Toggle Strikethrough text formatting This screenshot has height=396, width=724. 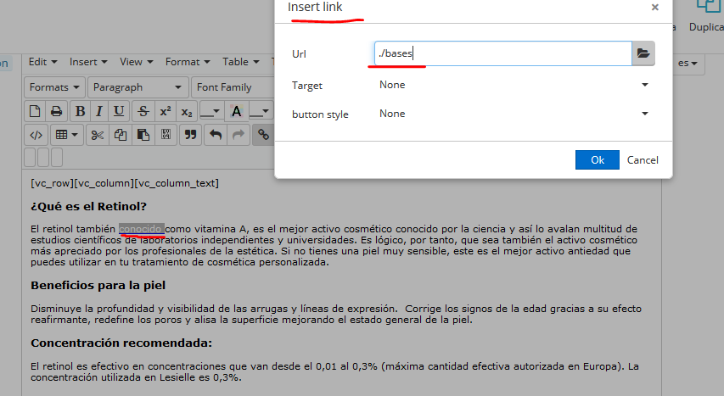143,111
